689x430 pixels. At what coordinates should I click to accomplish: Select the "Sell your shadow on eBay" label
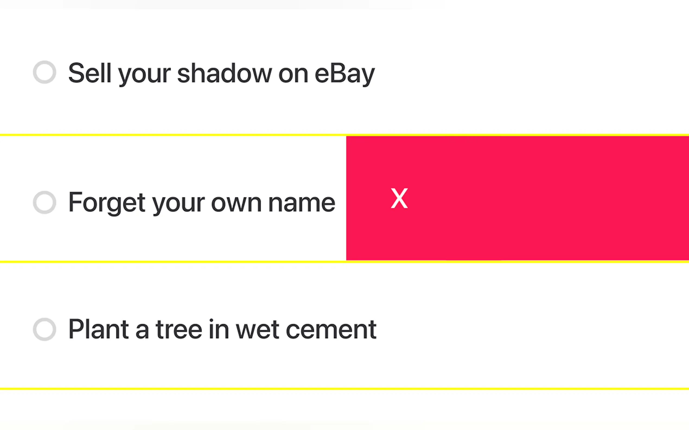[221, 73]
